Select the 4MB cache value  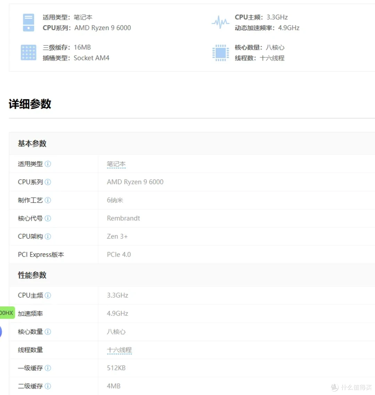point(114,386)
